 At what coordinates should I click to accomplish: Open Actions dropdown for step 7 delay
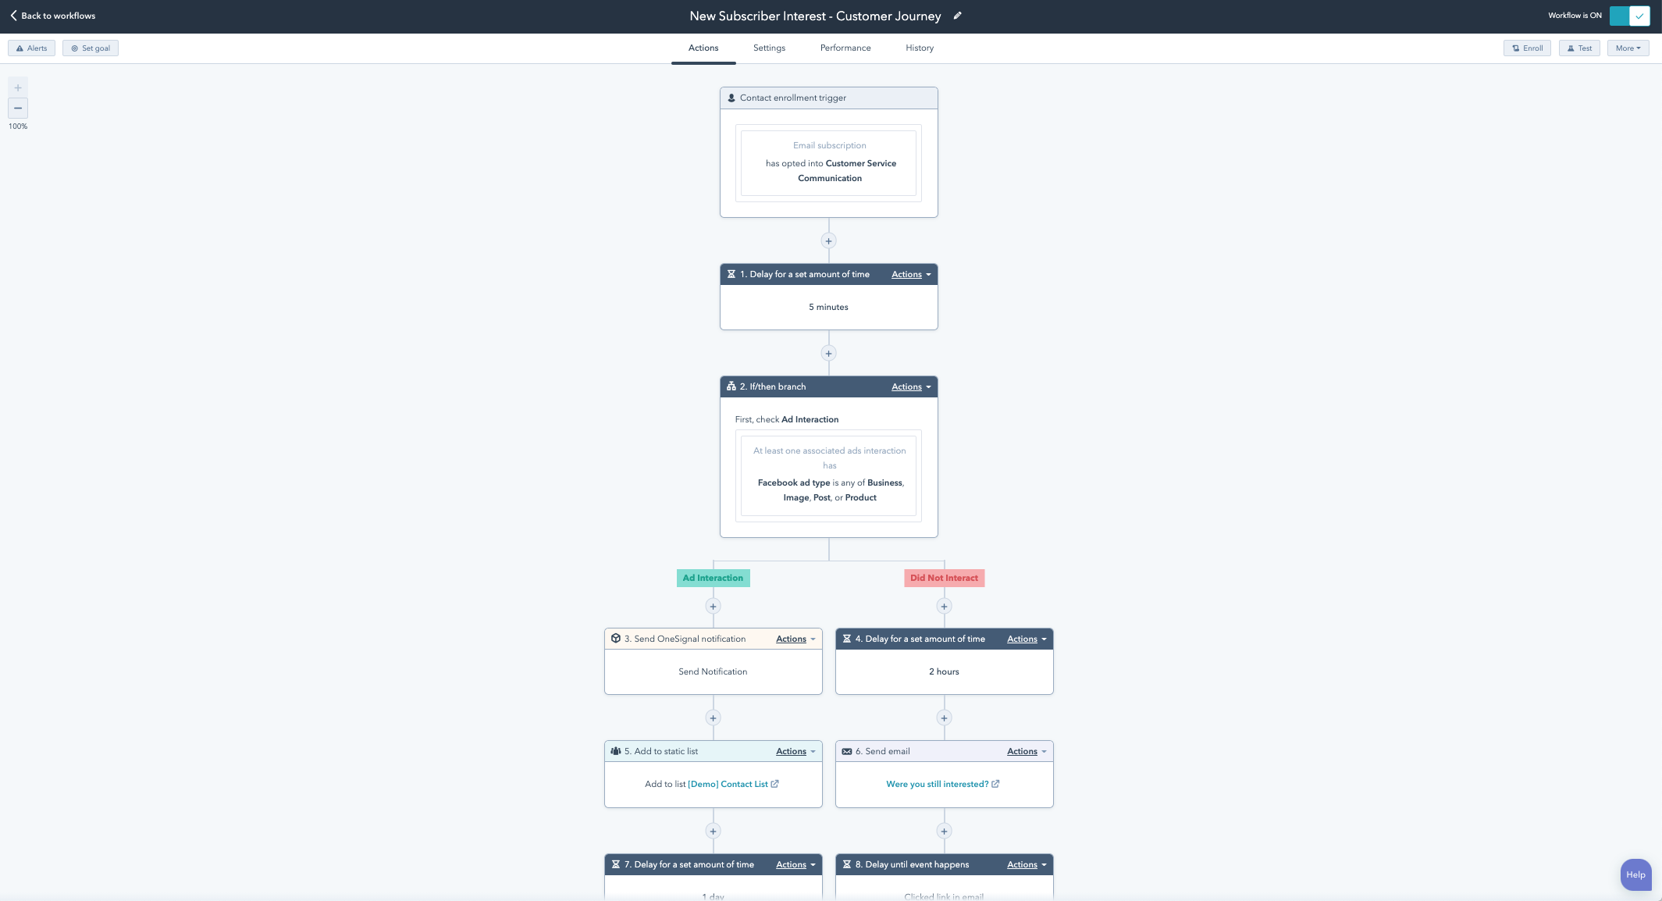(x=795, y=864)
